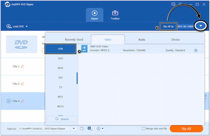Close the AnyMP4 DVD Ripper window

pos(204,4)
